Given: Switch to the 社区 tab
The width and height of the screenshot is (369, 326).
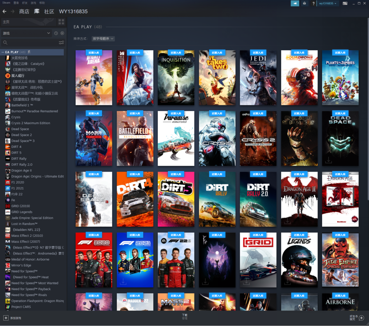Looking at the screenshot, I should [49, 12].
